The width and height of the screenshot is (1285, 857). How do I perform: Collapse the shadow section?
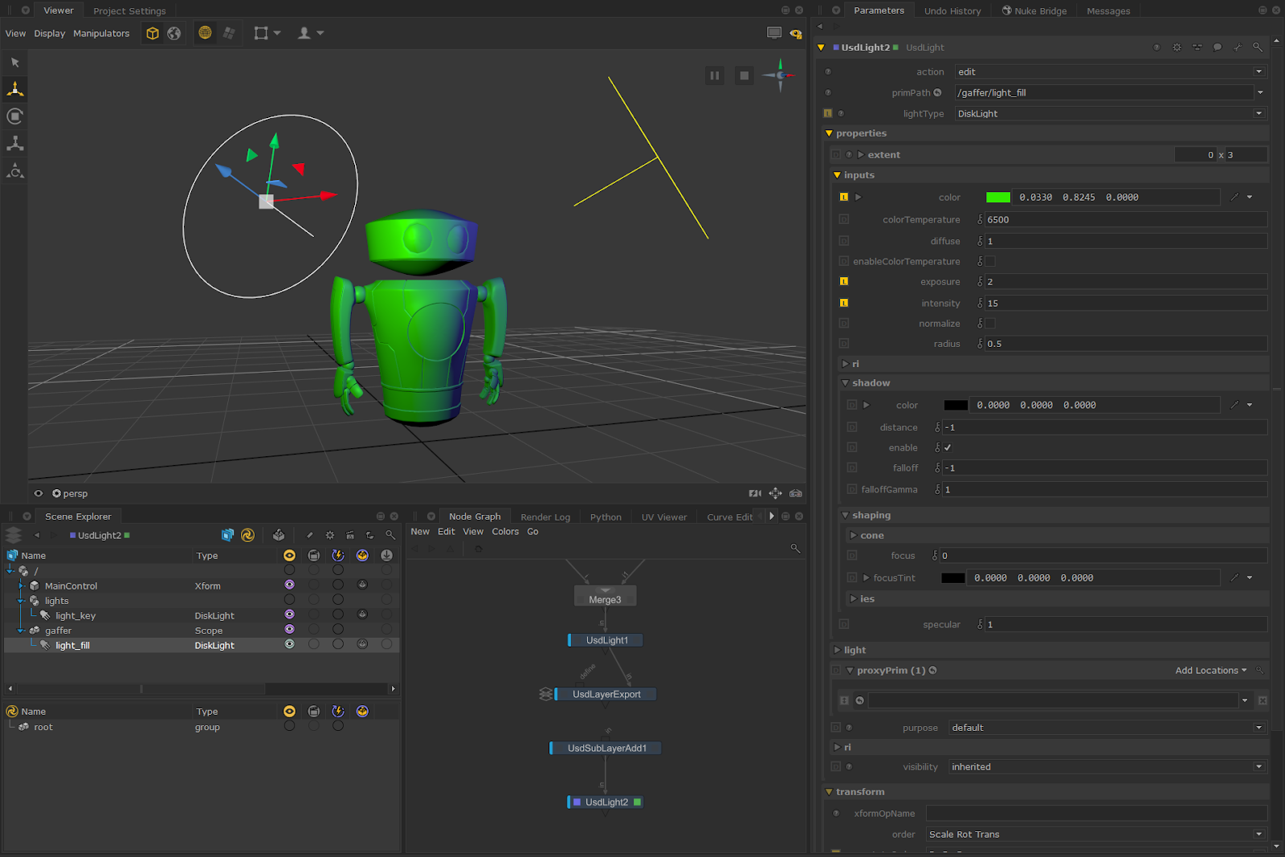coord(846,383)
